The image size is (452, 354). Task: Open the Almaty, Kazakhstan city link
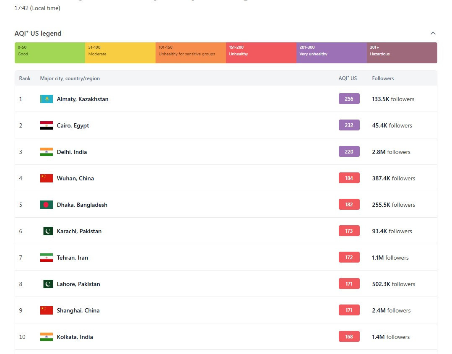pos(83,99)
